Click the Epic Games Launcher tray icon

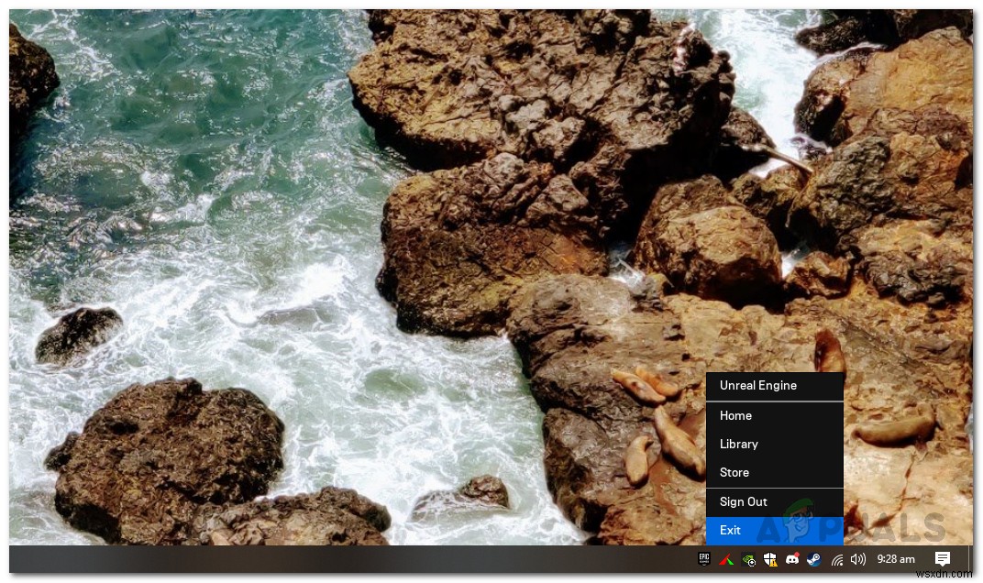point(704,558)
